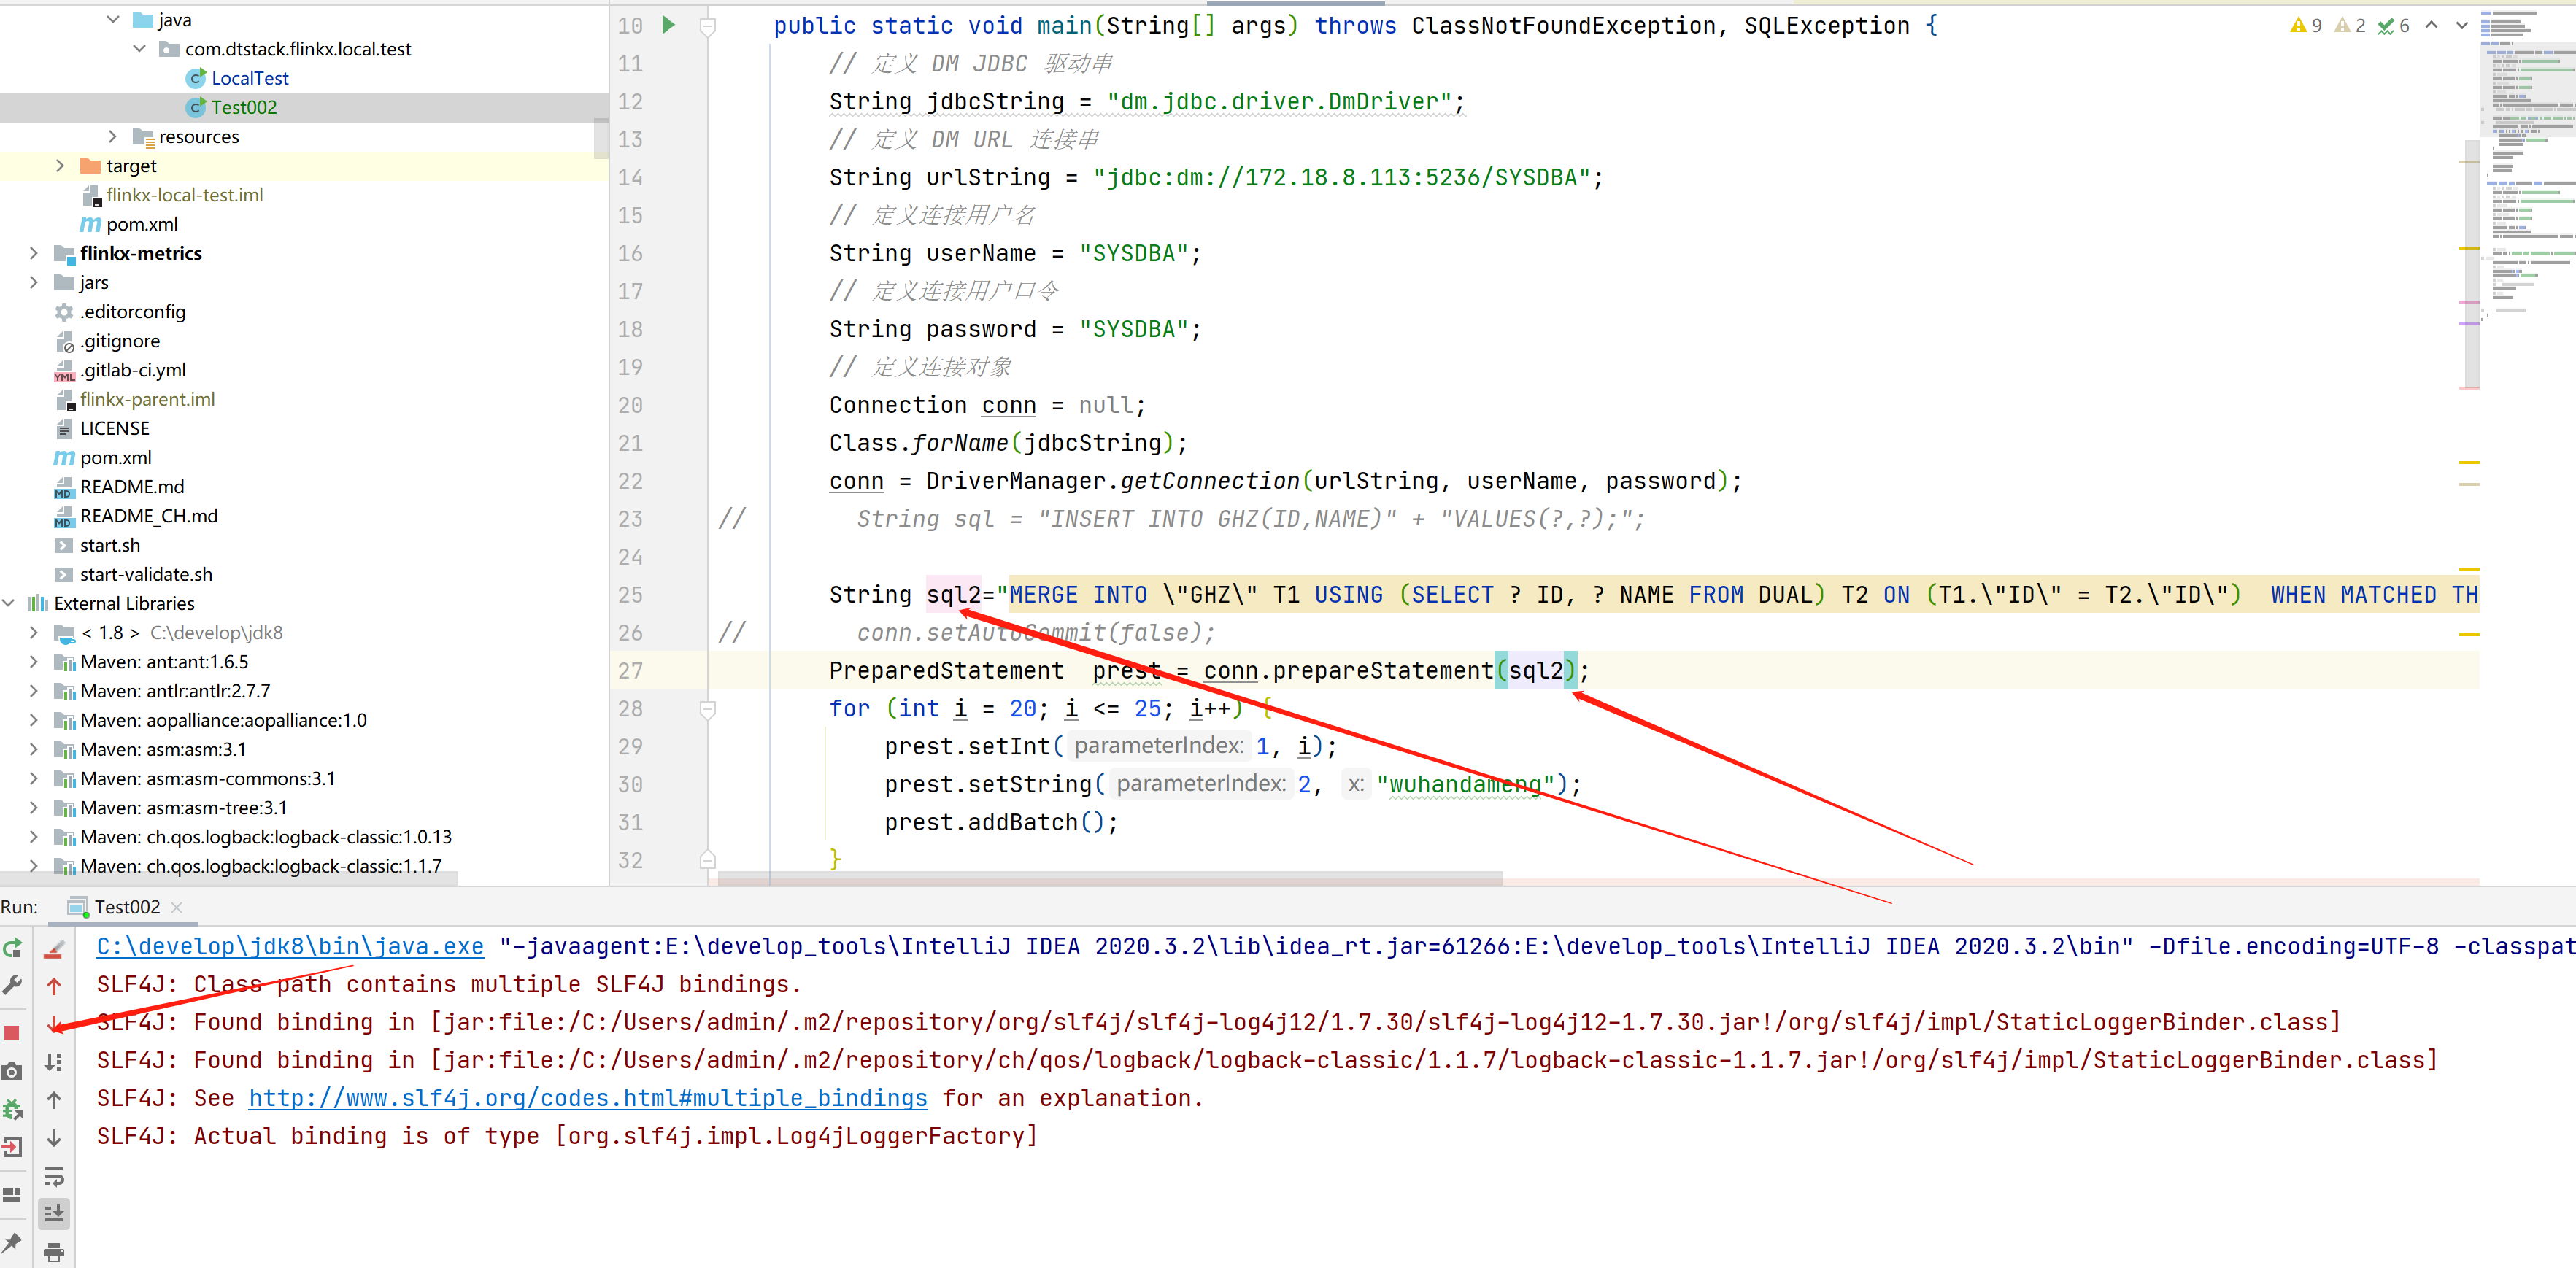
Task: Click the Rerun Test002 icon
Action: pyautogui.click(x=12, y=947)
